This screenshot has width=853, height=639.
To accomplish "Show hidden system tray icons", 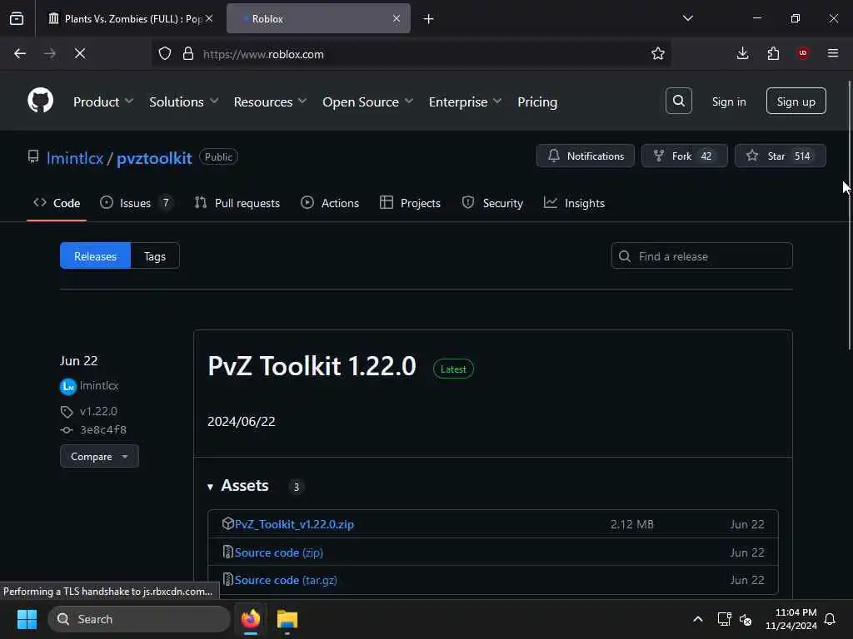I will [698, 619].
